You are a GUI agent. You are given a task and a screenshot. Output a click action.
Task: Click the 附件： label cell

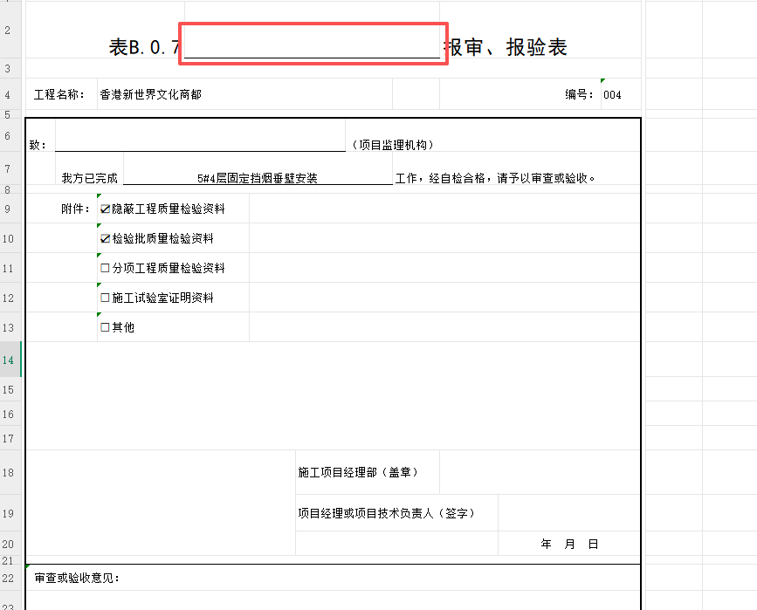pos(76,209)
